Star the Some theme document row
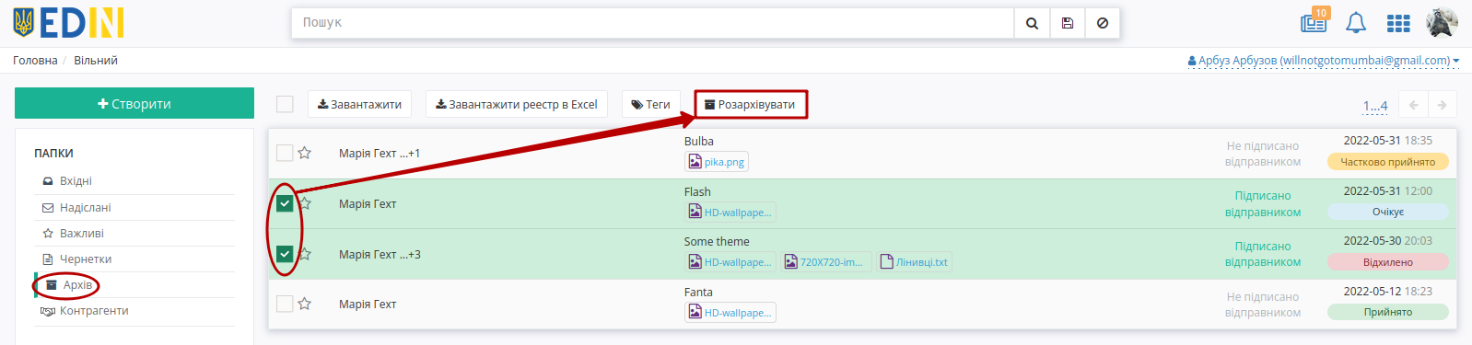The height and width of the screenshot is (345, 1472). (x=304, y=254)
